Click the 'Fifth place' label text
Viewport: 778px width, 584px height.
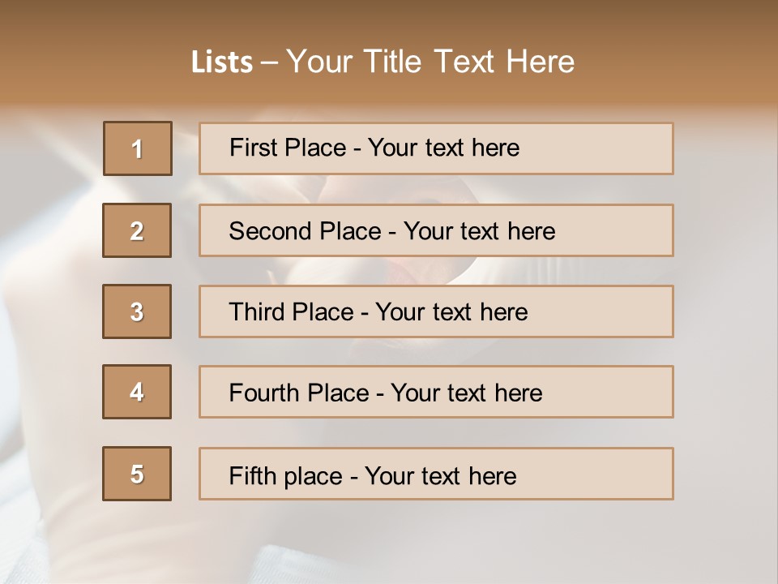pyautogui.click(x=286, y=476)
